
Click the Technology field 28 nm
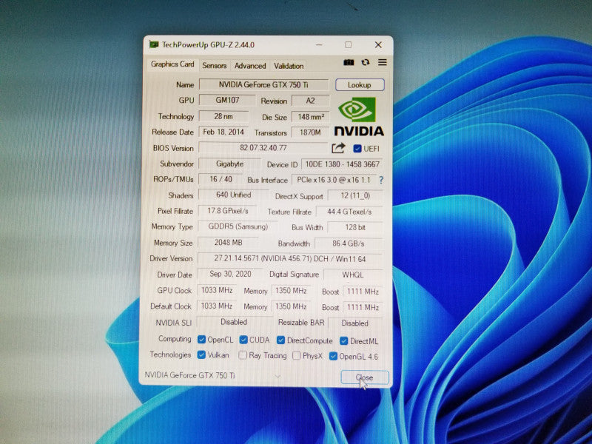click(223, 116)
